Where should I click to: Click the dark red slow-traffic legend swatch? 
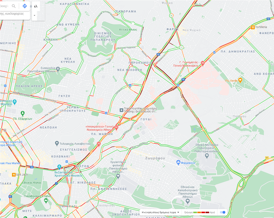click(207, 212)
